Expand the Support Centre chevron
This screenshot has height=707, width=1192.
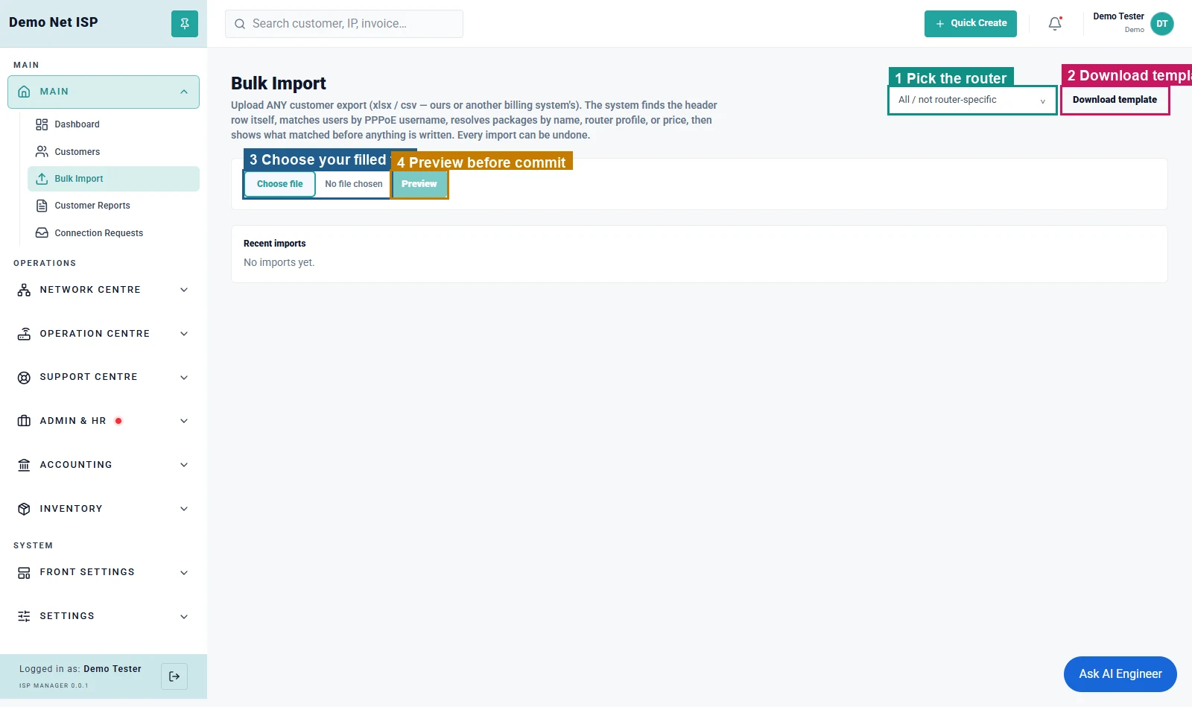click(x=184, y=378)
